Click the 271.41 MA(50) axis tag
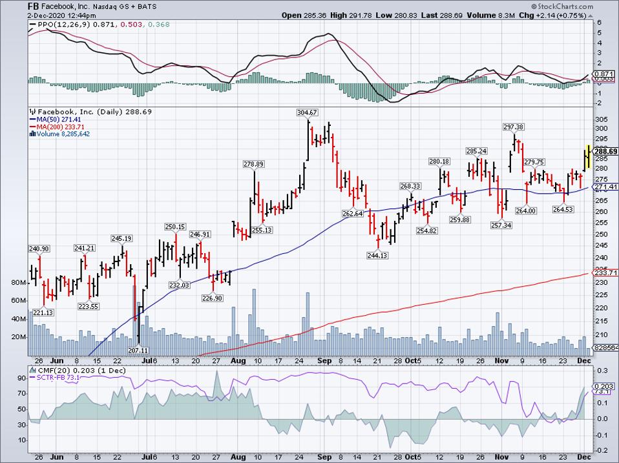The image size is (619, 463). pyautogui.click(x=606, y=187)
